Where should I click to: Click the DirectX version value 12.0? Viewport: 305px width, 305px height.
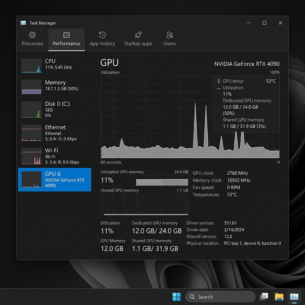[x=228, y=236]
